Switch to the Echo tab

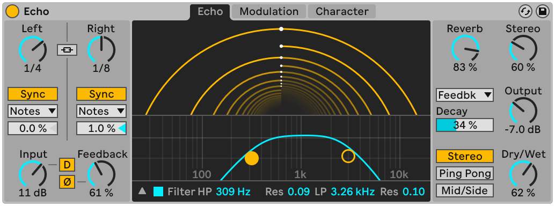click(210, 12)
